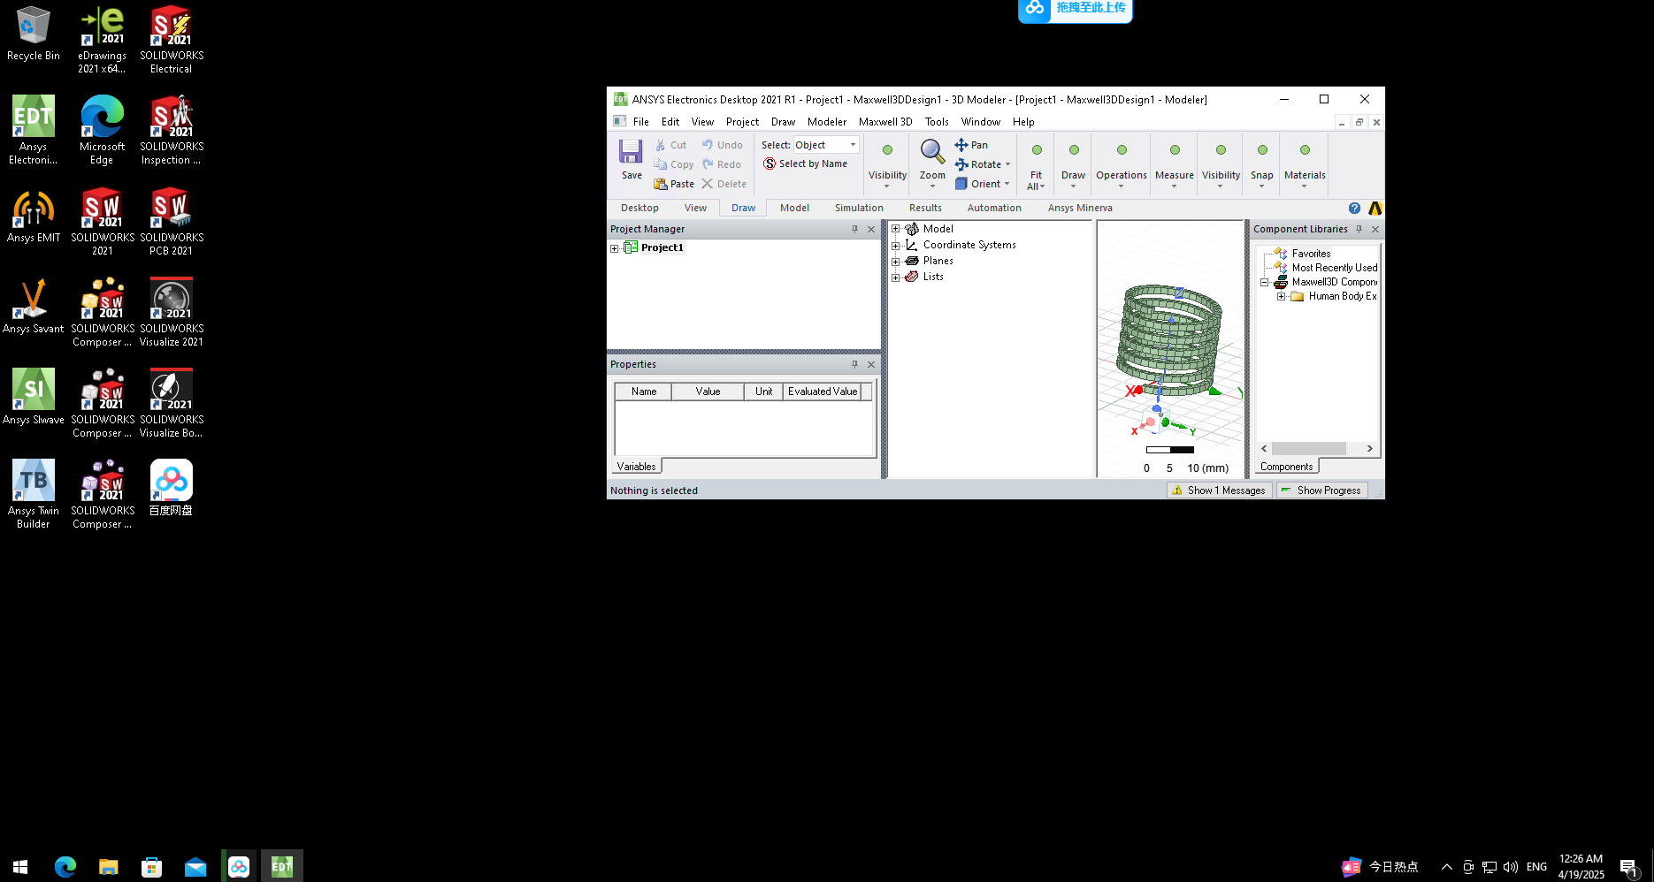Expand the Coordinate Systems node
This screenshot has height=882, width=1654.
(895, 245)
